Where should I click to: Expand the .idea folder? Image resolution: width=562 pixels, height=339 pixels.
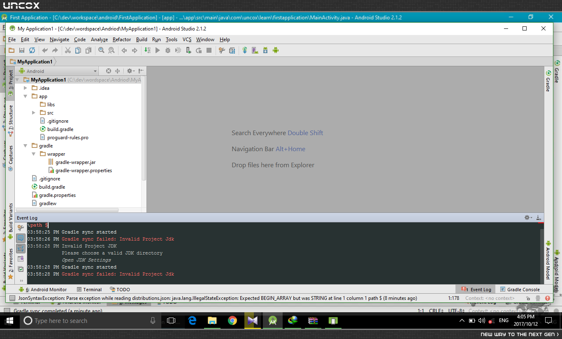tap(26, 88)
